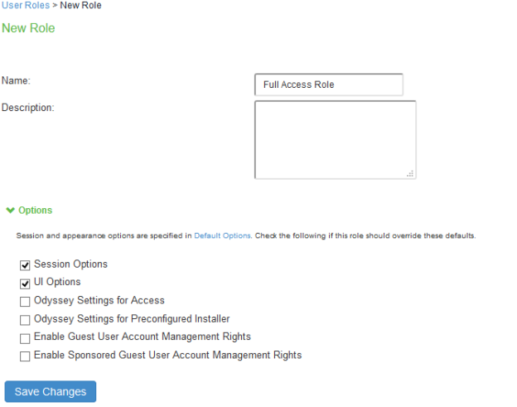
Task: Uncheck the UI Options checkbox
Action: point(25,283)
